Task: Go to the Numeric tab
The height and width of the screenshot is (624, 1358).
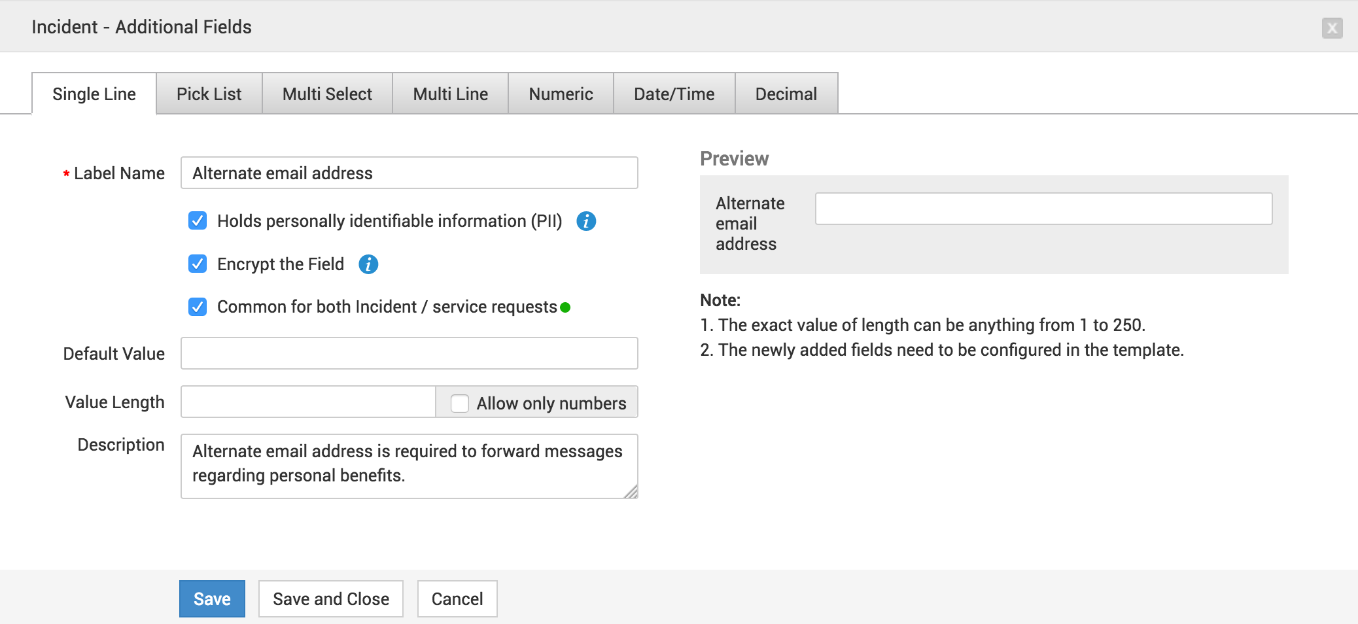Action: (561, 94)
